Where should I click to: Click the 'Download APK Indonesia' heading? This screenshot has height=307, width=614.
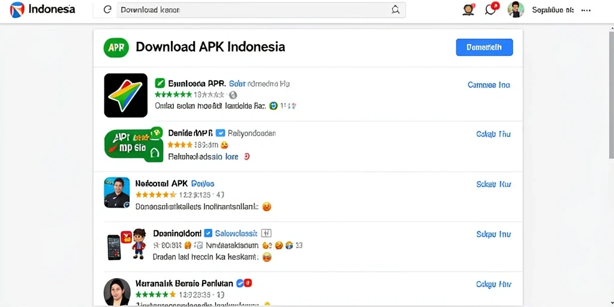point(210,47)
